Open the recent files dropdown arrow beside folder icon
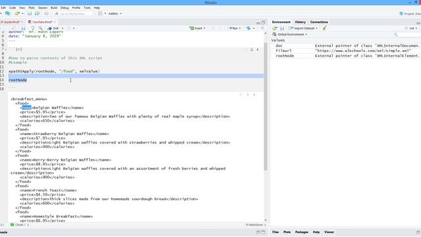 point(22,13)
